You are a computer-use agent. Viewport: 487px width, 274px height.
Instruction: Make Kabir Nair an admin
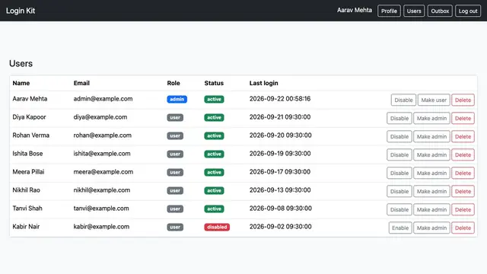[431, 228]
